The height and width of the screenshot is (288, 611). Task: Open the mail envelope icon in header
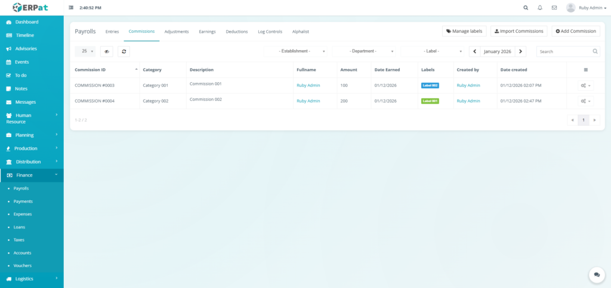(x=554, y=8)
